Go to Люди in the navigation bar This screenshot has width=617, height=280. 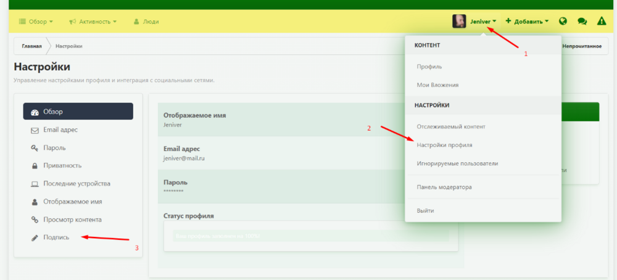pos(146,22)
